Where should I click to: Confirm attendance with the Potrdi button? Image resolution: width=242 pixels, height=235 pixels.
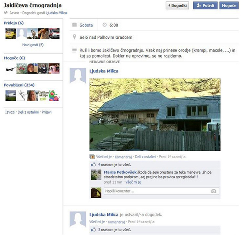coord(205,5)
